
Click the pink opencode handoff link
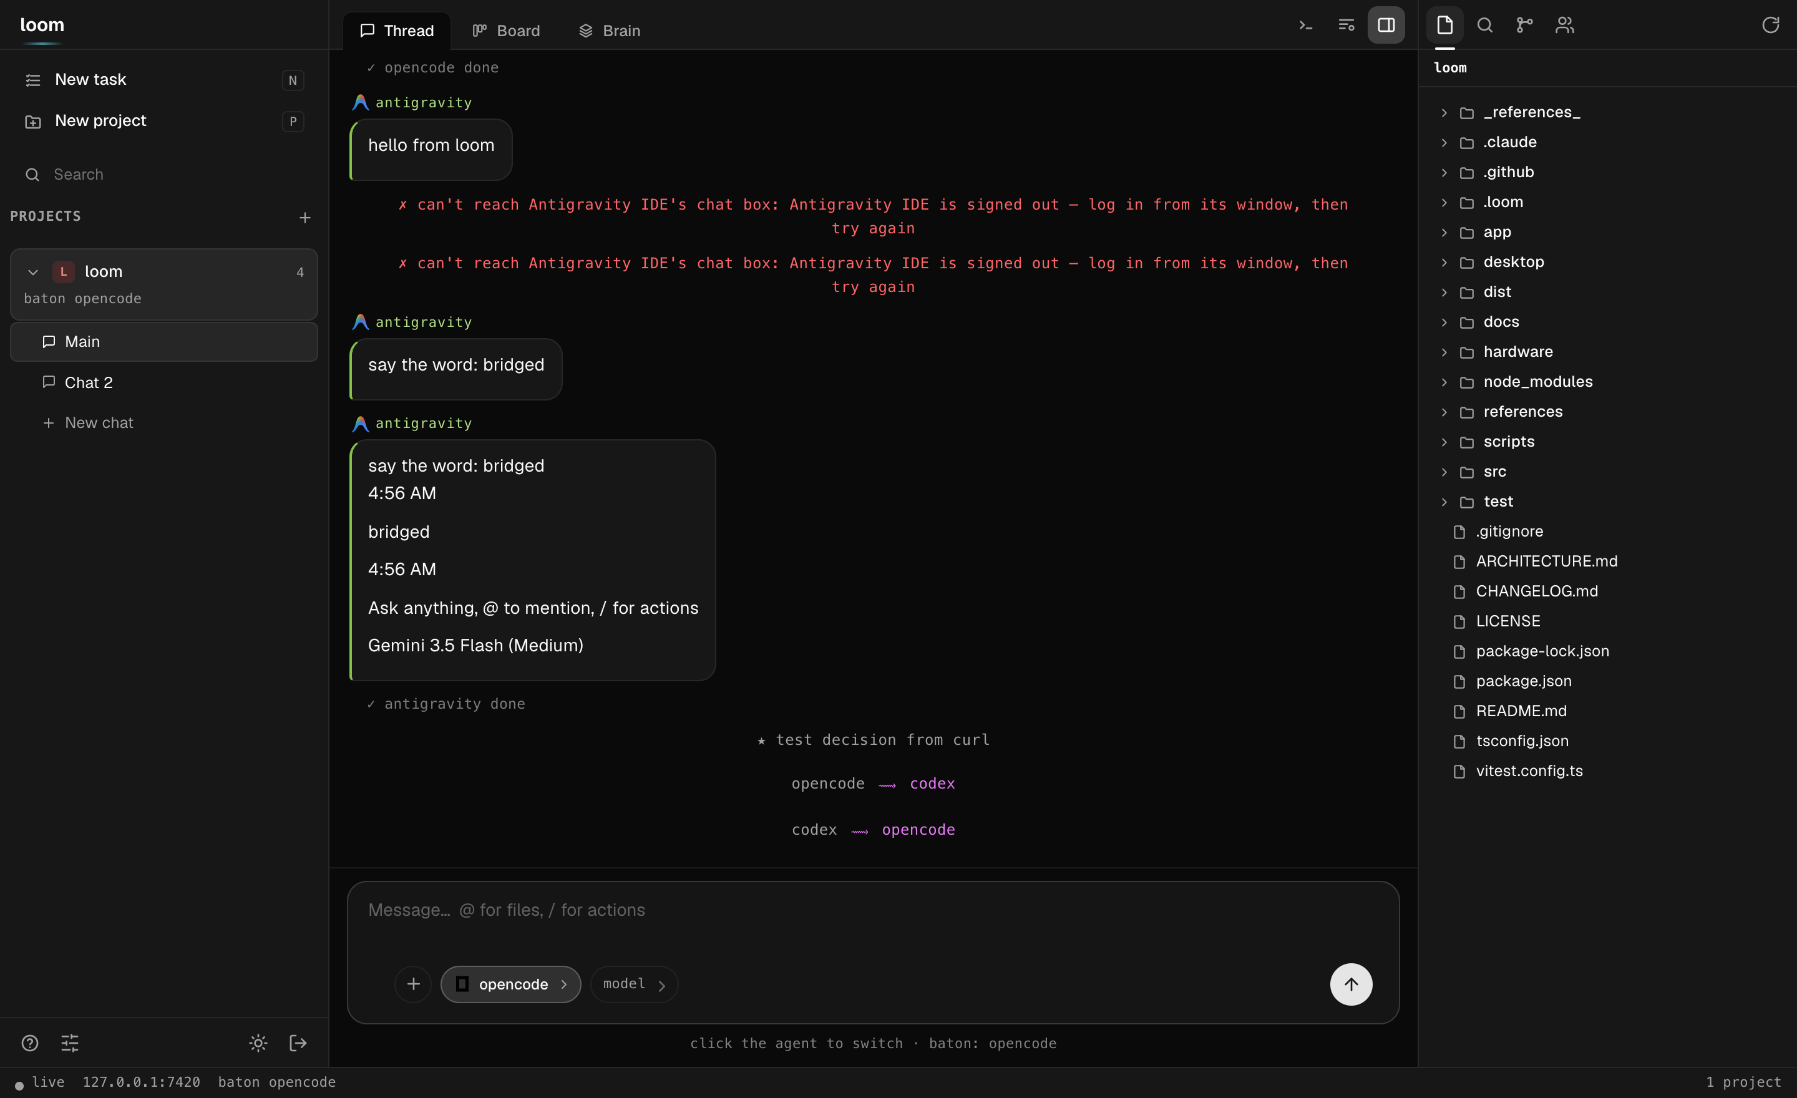[x=918, y=830]
